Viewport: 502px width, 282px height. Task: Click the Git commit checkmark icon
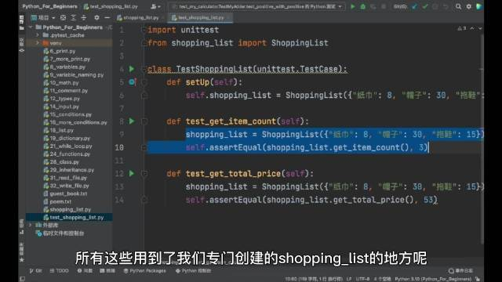(425, 6)
